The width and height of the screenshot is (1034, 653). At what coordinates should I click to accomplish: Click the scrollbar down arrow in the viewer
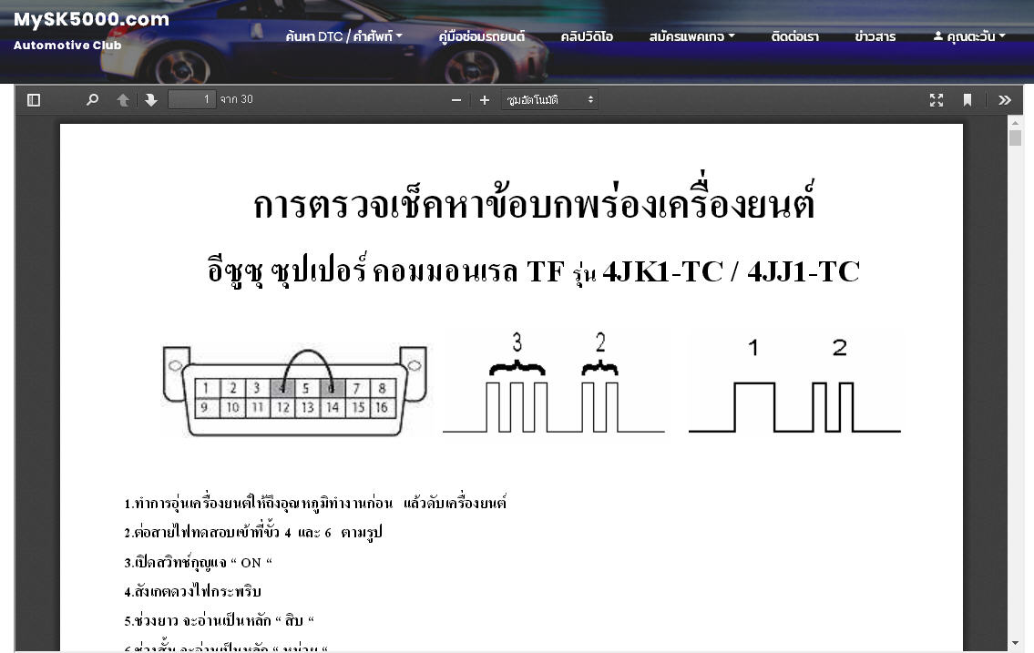pyautogui.click(x=1015, y=644)
